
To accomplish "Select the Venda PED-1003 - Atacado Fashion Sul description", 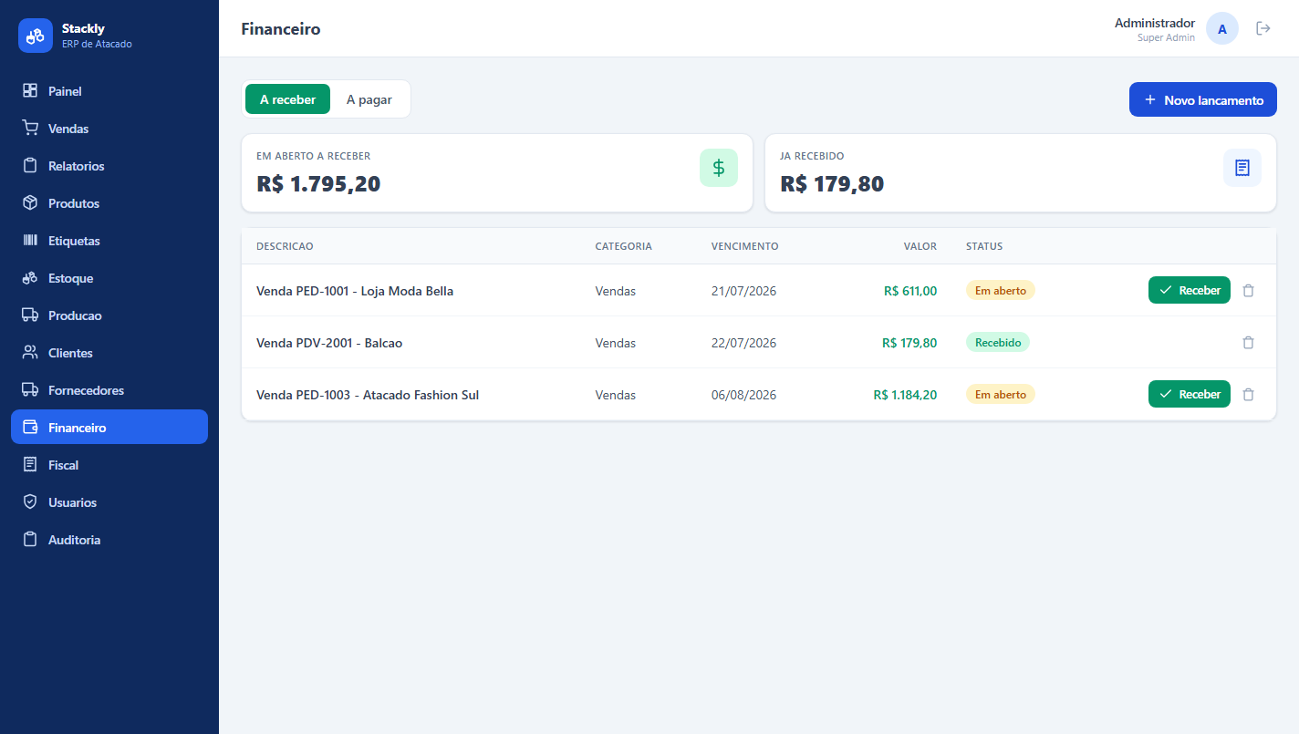I will pos(368,395).
